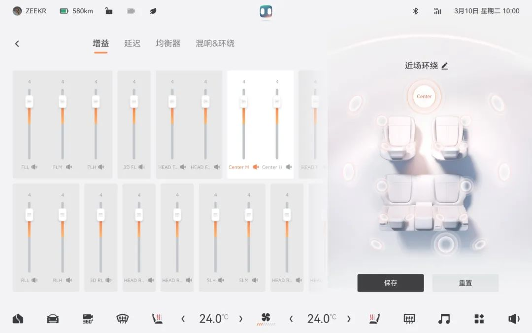
Task: Mute the SLH speaker channel
Action: 221,280
